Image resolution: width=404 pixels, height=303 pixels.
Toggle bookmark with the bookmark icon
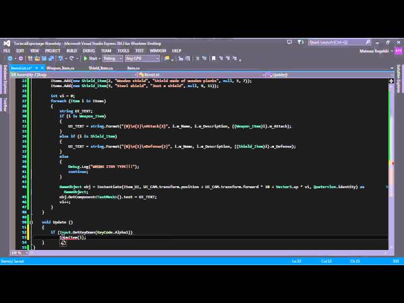(213, 59)
